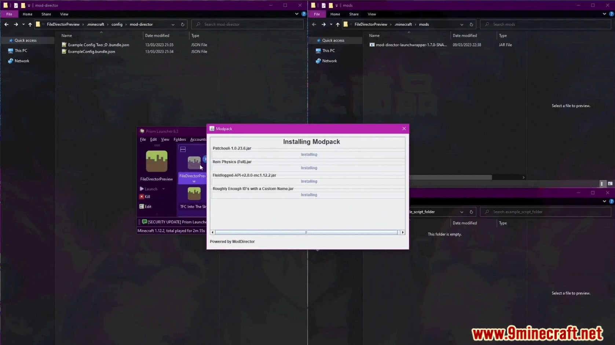Select This PC in mods window sidebar
The height and width of the screenshot is (345, 615).
329,51
